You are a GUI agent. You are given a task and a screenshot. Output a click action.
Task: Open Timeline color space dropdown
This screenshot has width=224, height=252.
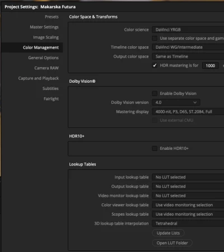click(x=188, y=47)
